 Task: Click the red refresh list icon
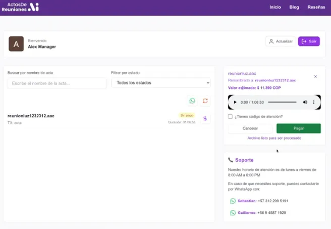click(205, 101)
